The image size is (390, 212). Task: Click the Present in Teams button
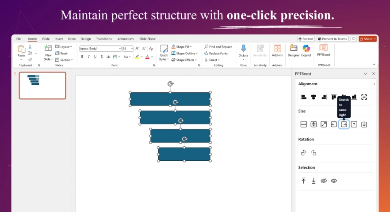[x=333, y=39]
